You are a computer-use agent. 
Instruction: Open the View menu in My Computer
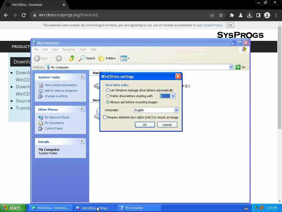(55, 49)
